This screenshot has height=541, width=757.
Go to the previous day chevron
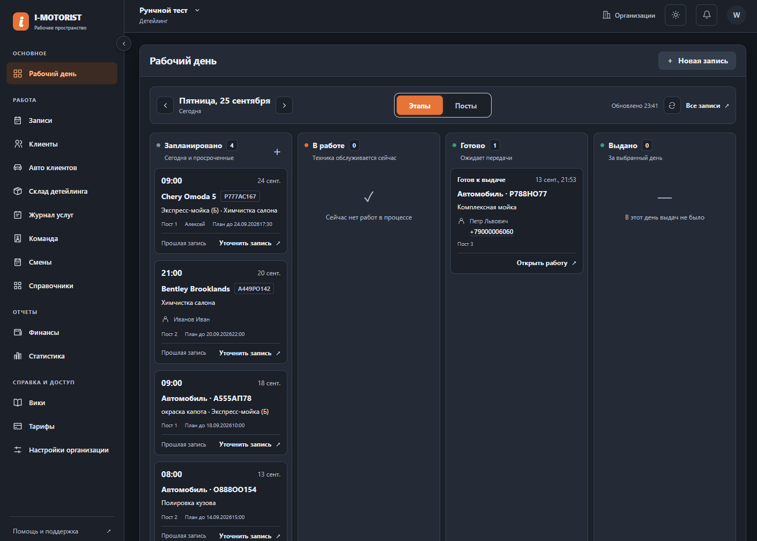pos(165,106)
